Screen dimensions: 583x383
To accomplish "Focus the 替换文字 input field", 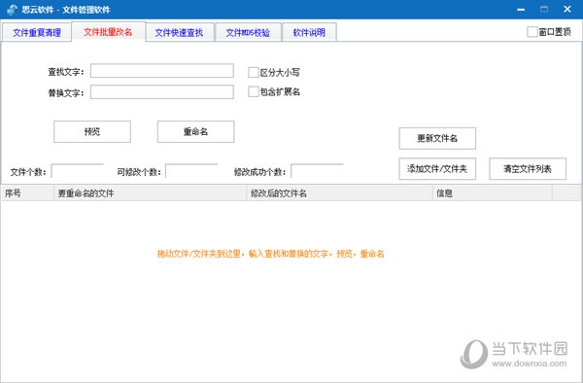I will point(162,91).
